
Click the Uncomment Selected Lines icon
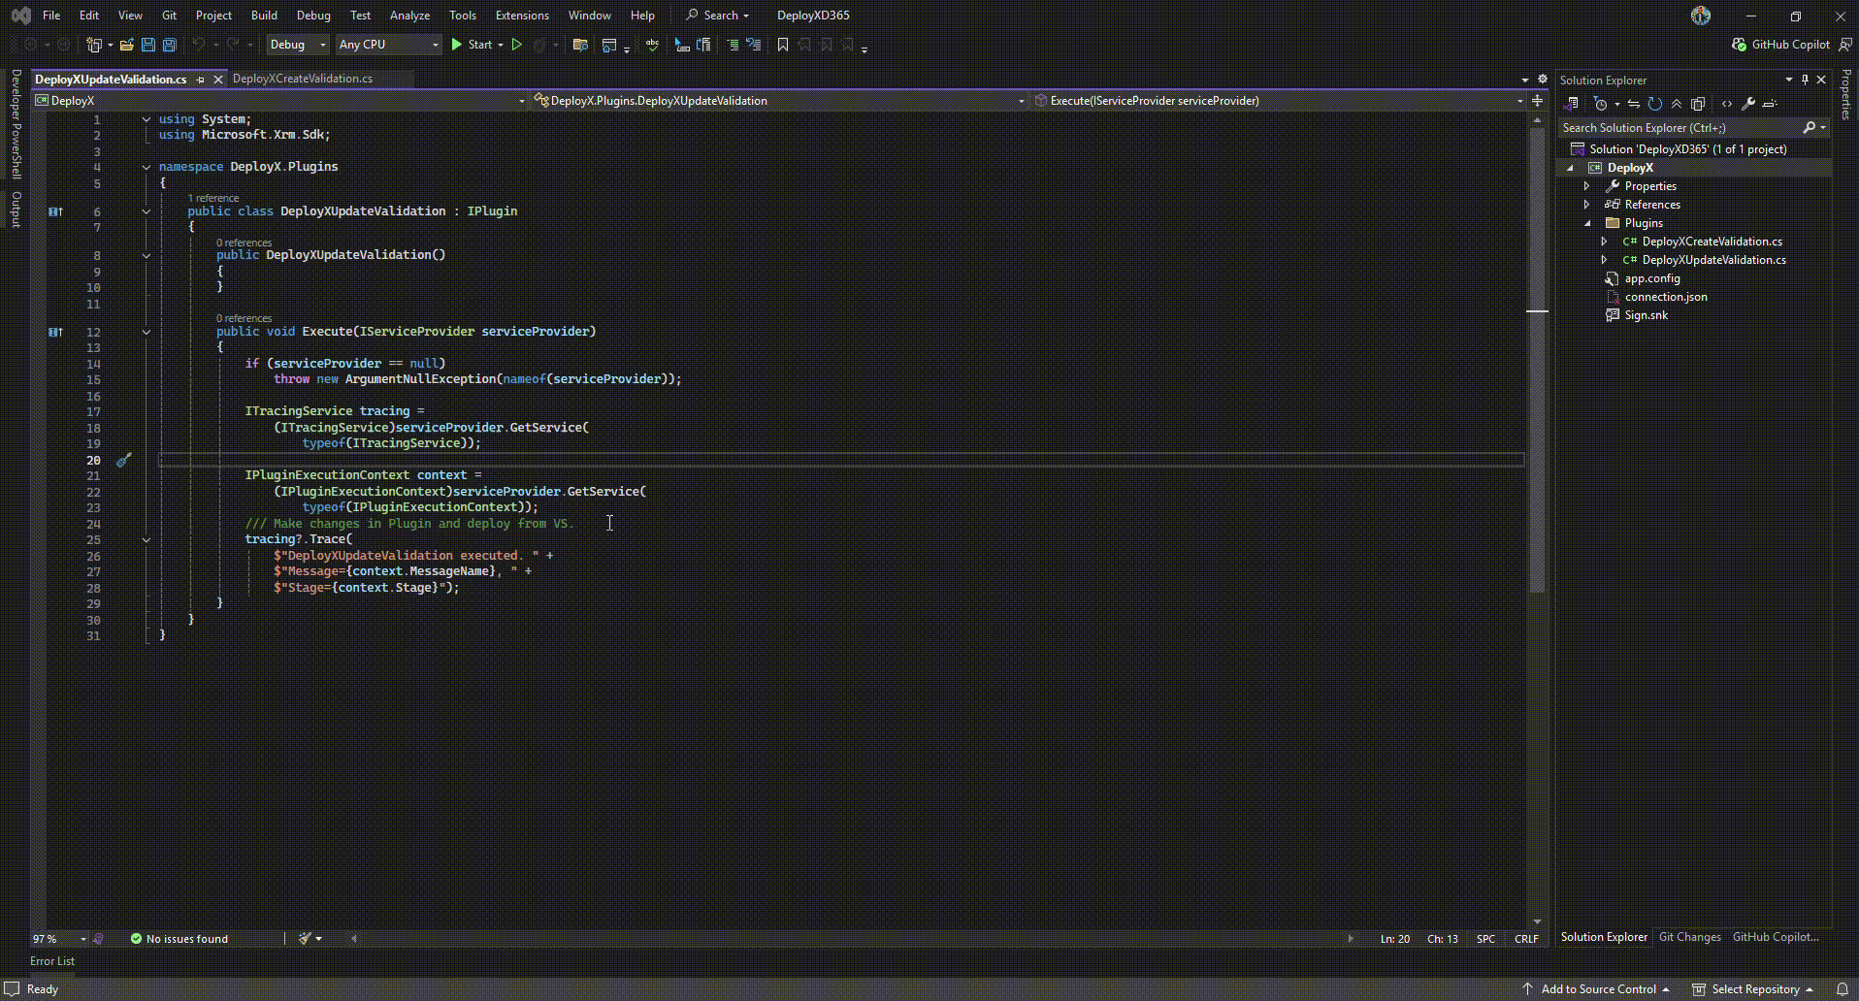point(754,45)
